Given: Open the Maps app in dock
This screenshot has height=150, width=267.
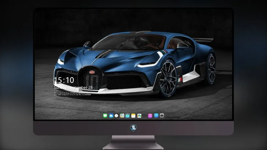Looking at the screenshot, I should [x=122, y=116].
